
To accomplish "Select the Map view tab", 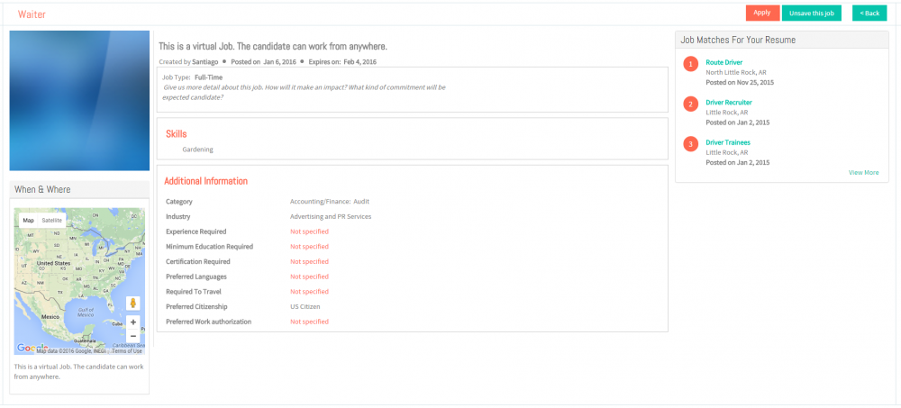I will click(28, 221).
